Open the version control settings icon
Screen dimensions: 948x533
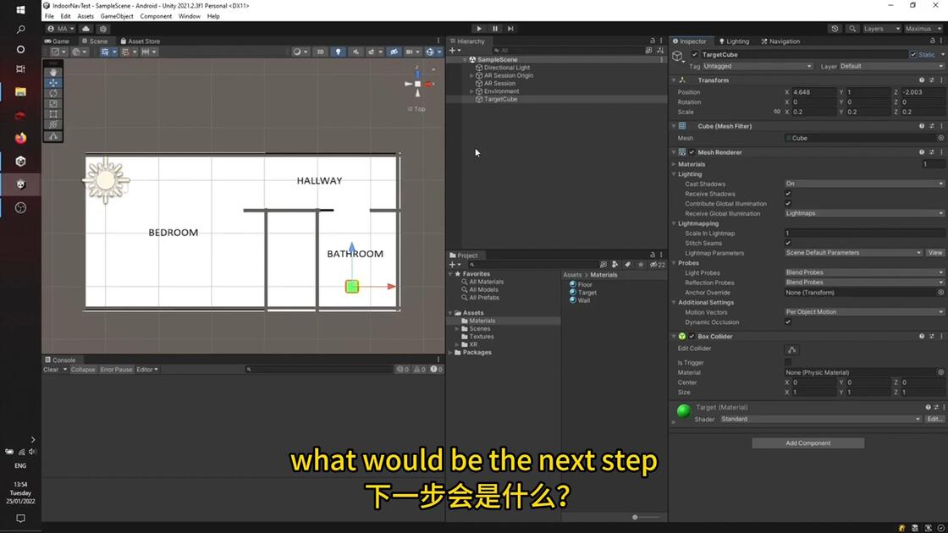pyautogui.click(x=102, y=29)
